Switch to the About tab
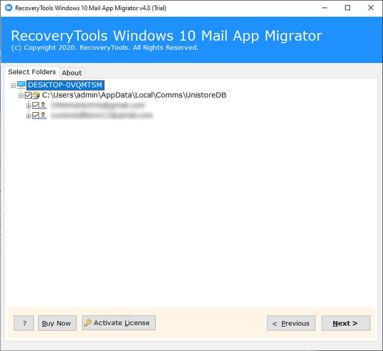This screenshot has height=351, width=383. pyautogui.click(x=72, y=73)
